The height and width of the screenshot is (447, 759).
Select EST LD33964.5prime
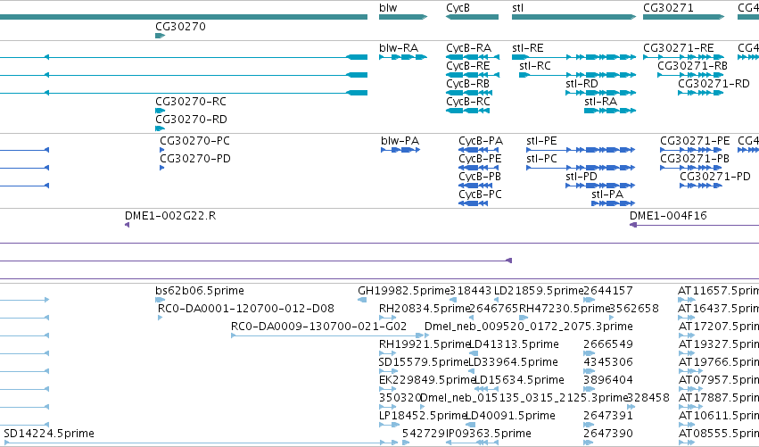pos(513,363)
